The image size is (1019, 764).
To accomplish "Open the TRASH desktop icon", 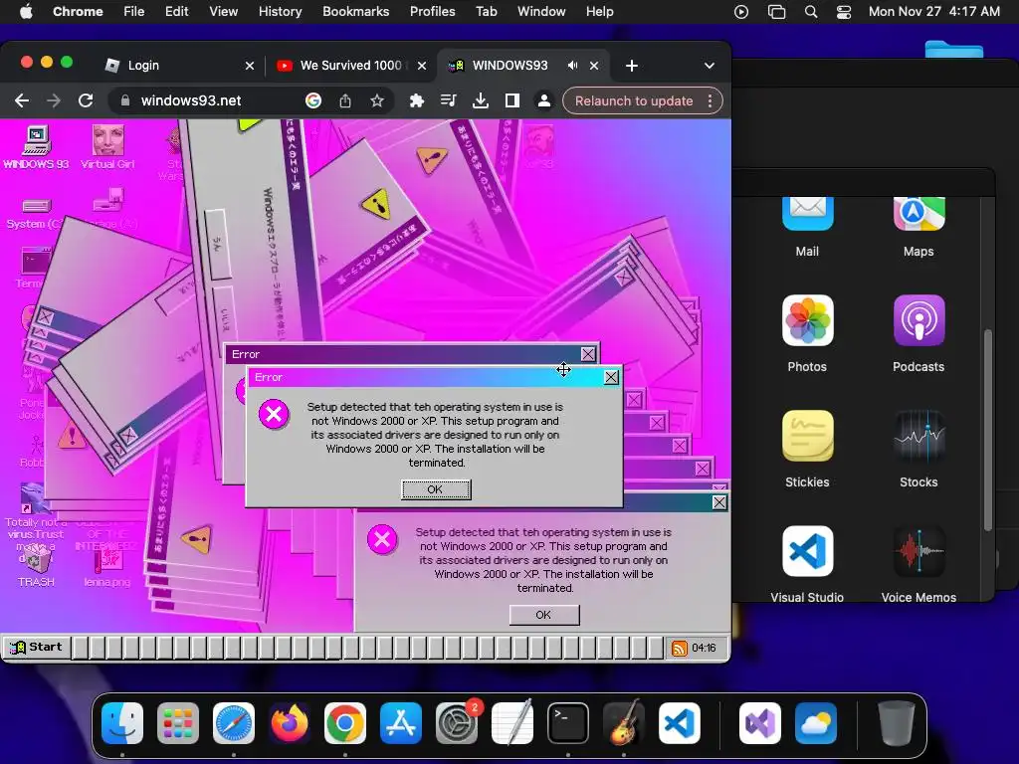I will (x=36, y=566).
